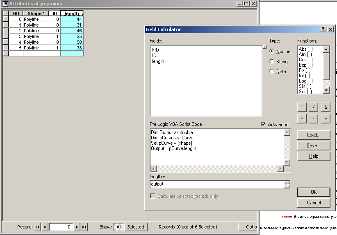Open Help in Field Calculator

pos(314,156)
